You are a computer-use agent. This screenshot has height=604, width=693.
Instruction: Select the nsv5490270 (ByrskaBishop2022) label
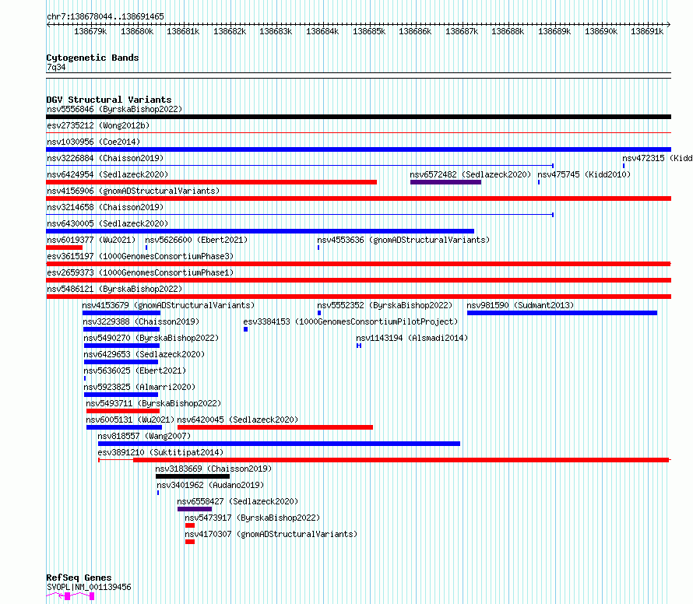[x=151, y=338]
